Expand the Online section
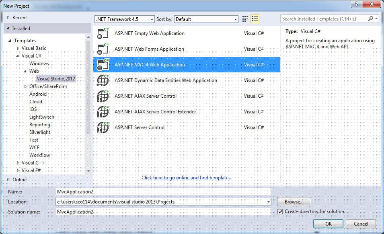Image resolution: width=384 pixels, height=234 pixels. [x=9, y=179]
